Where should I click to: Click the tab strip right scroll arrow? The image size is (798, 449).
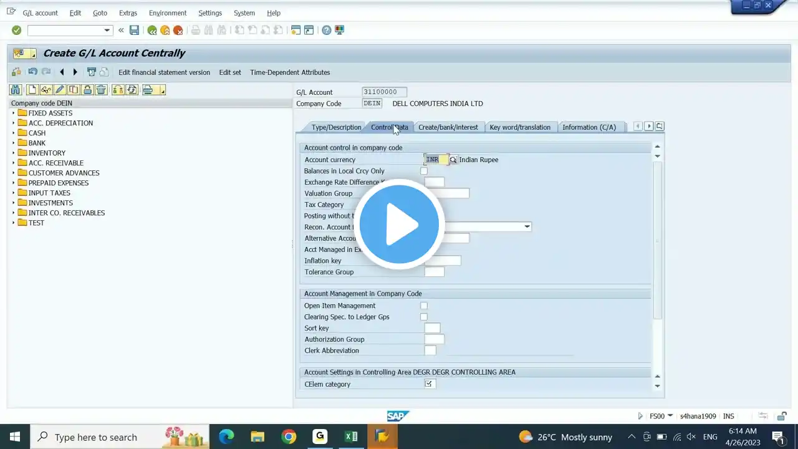coord(648,126)
